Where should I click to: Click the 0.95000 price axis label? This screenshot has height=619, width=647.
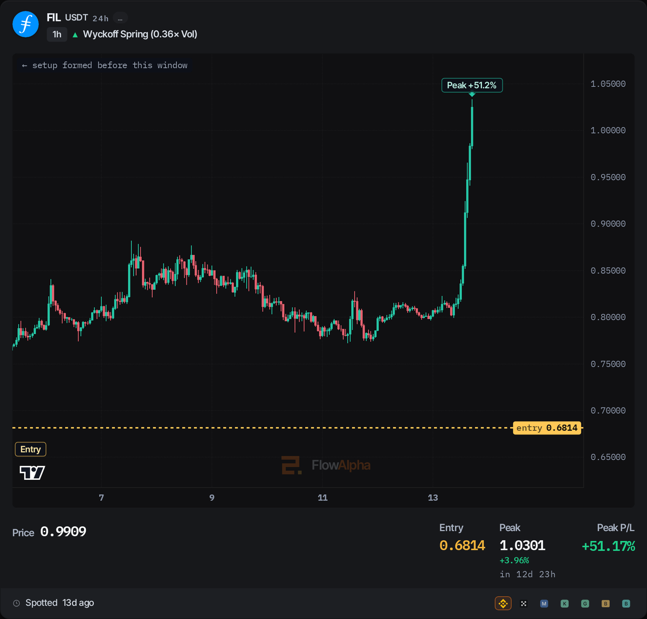pyautogui.click(x=608, y=177)
